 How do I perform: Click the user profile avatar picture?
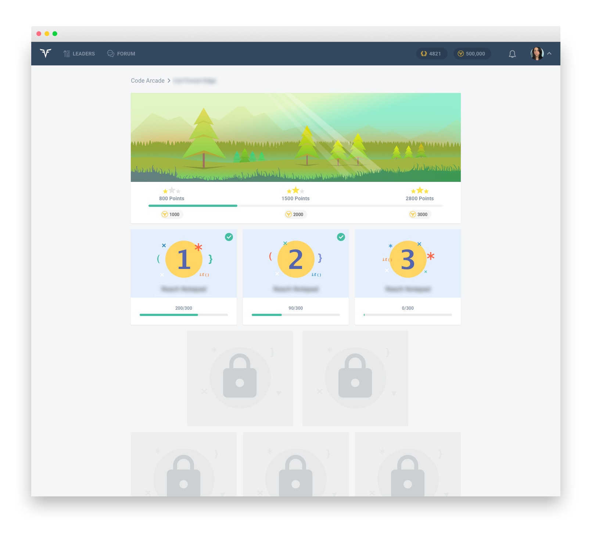point(537,54)
